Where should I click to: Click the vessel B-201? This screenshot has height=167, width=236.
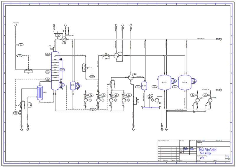click(x=144, y=86)
